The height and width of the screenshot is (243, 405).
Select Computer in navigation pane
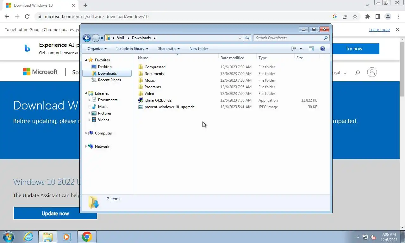103,133
